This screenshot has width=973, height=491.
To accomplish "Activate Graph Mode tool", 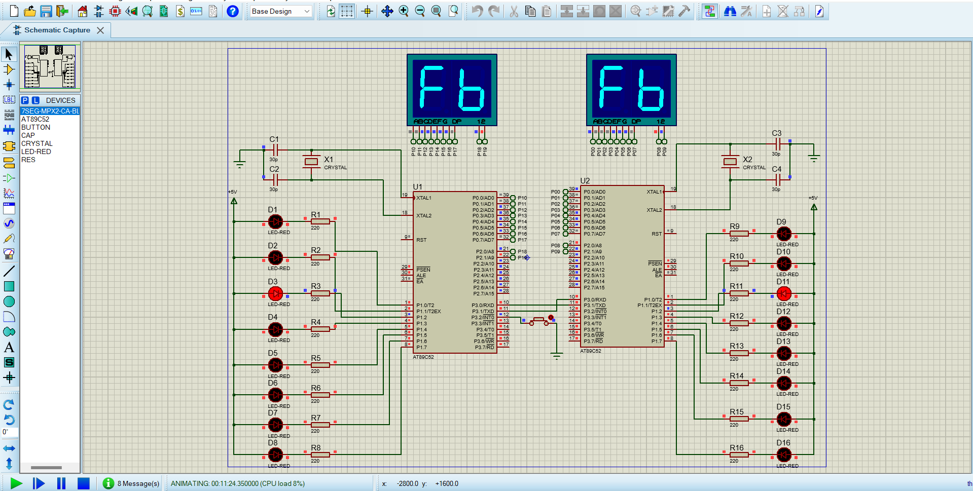I will tap(9, 193).
